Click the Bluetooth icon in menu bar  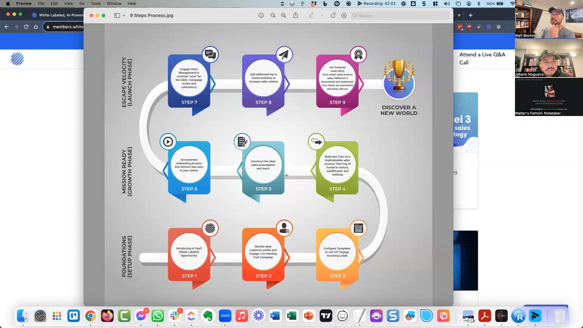pos(479,3)
